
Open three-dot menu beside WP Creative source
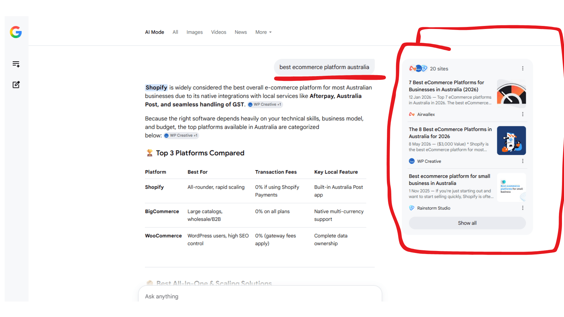(x=523, y=161)
